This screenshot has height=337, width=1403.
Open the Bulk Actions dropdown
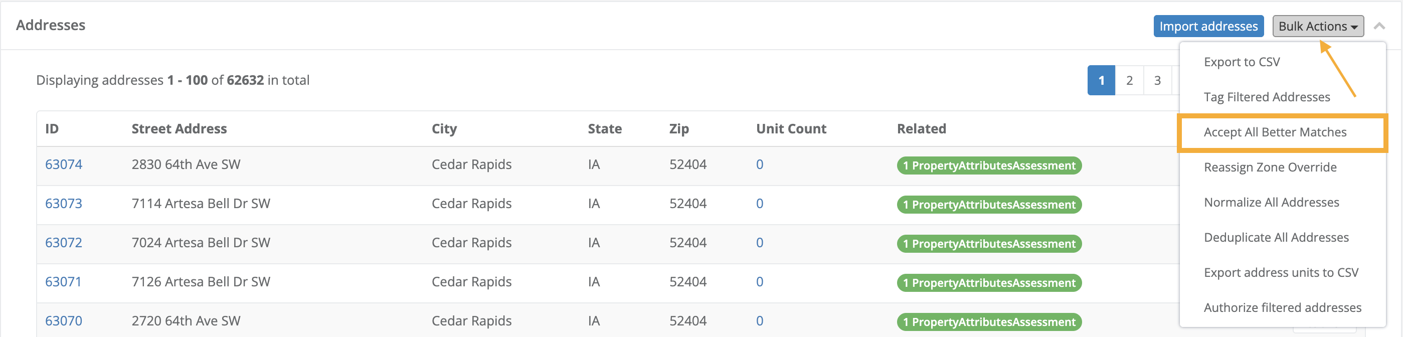point(1317,26)
